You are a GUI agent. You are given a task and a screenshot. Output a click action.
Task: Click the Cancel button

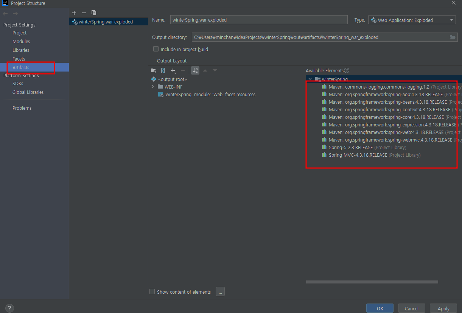click(x=412, y=308)
